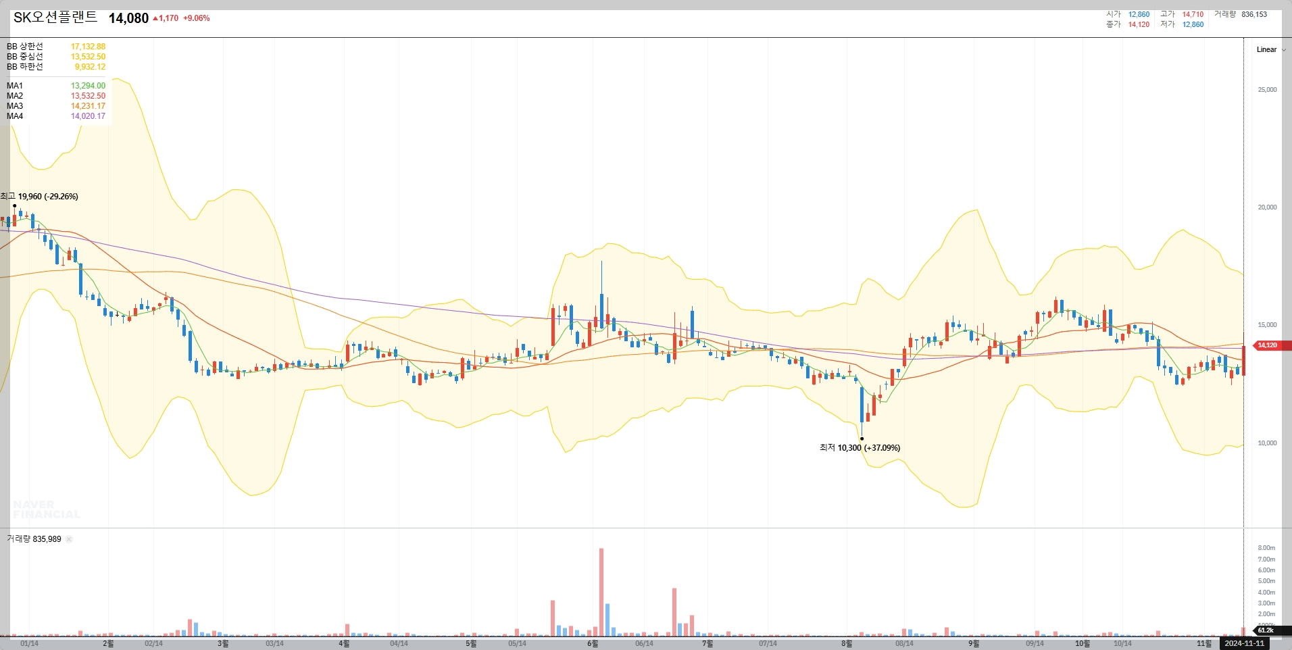Click the 2024-11-11 date label on time axis

(1244, 643)
